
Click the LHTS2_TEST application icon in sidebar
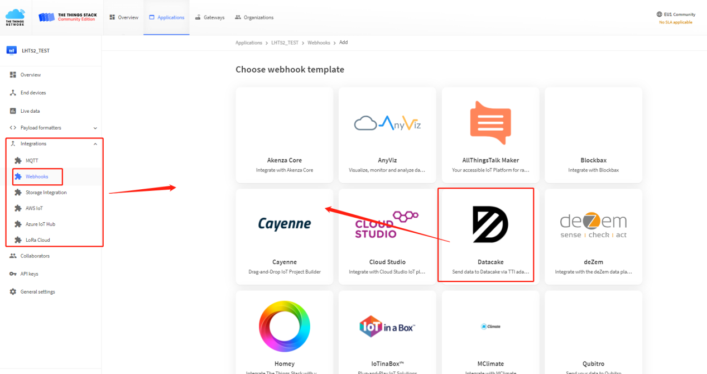11,50
